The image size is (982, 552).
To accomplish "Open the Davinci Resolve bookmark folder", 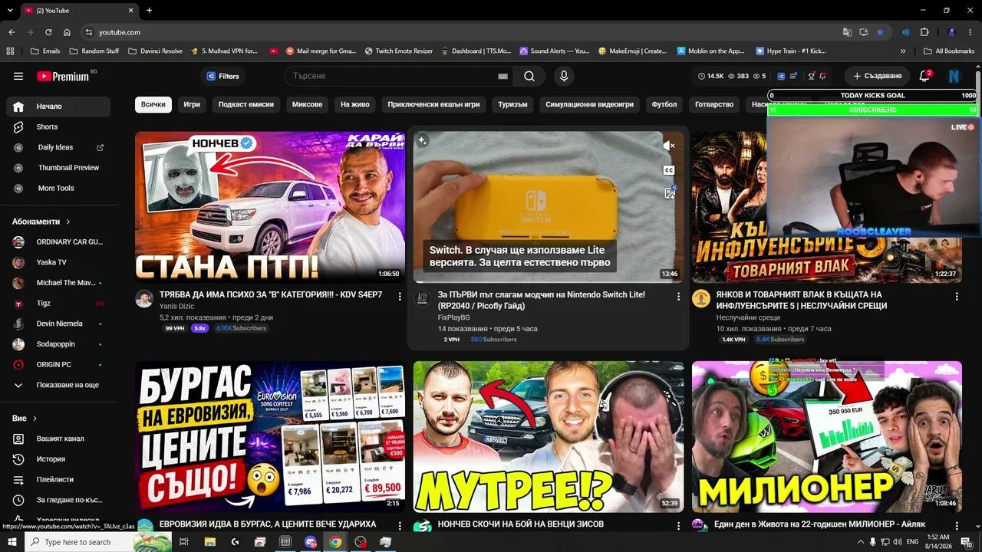I will (x=156, y=51).
